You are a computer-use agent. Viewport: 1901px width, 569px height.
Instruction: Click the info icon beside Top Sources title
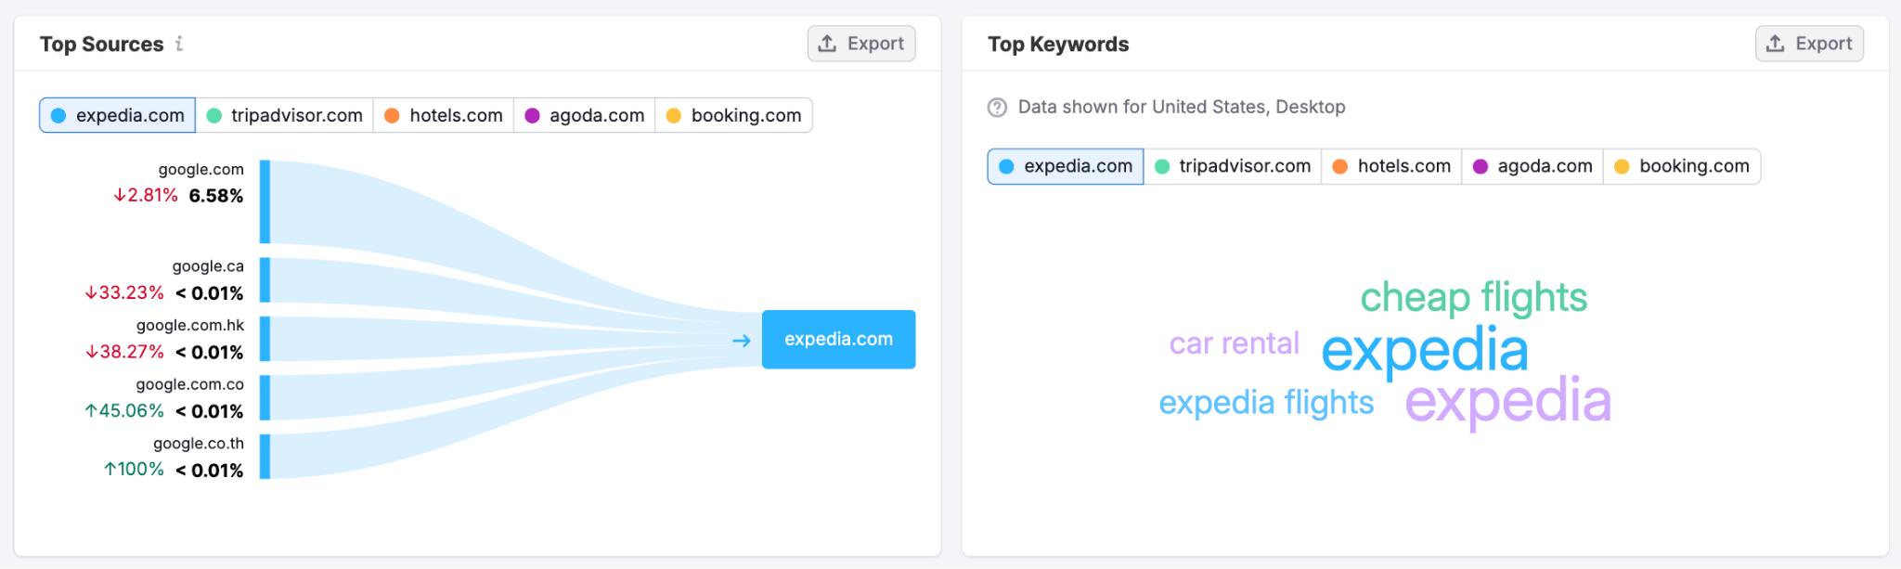tap(180, 44)
